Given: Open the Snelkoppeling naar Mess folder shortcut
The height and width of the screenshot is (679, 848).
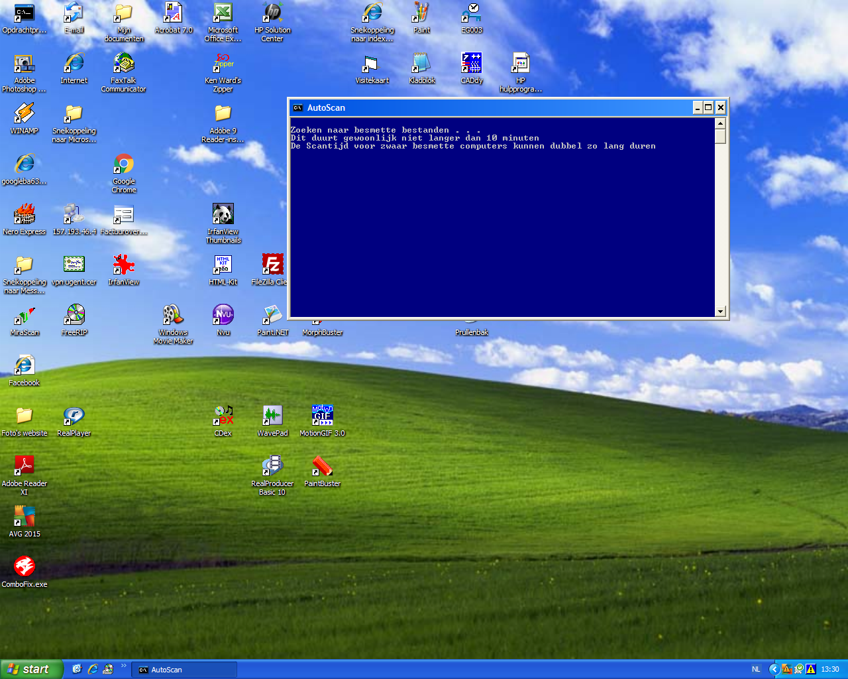Looking at the screenshot, I should click(25, 275).
